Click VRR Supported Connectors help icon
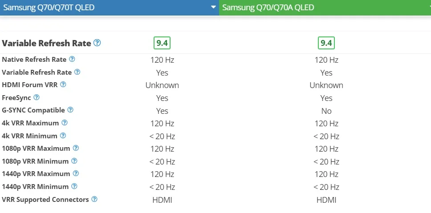The height and width of the screenshot is (213, 431). (94, 199)
